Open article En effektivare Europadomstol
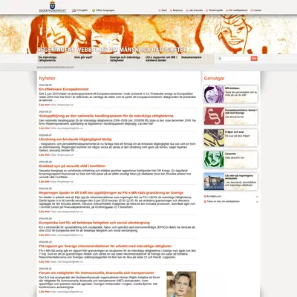The width and height of the screenshot is (297, 297). tap(64, 89)
